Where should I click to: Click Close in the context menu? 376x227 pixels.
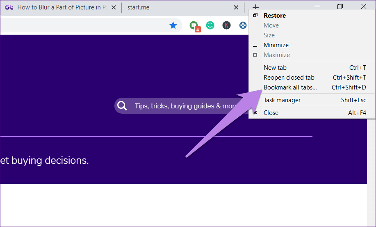[x=271, y=113]
